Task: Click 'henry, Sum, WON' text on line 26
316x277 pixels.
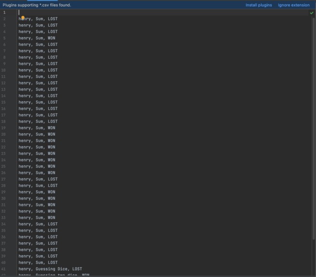Action: tap(37, 173)
